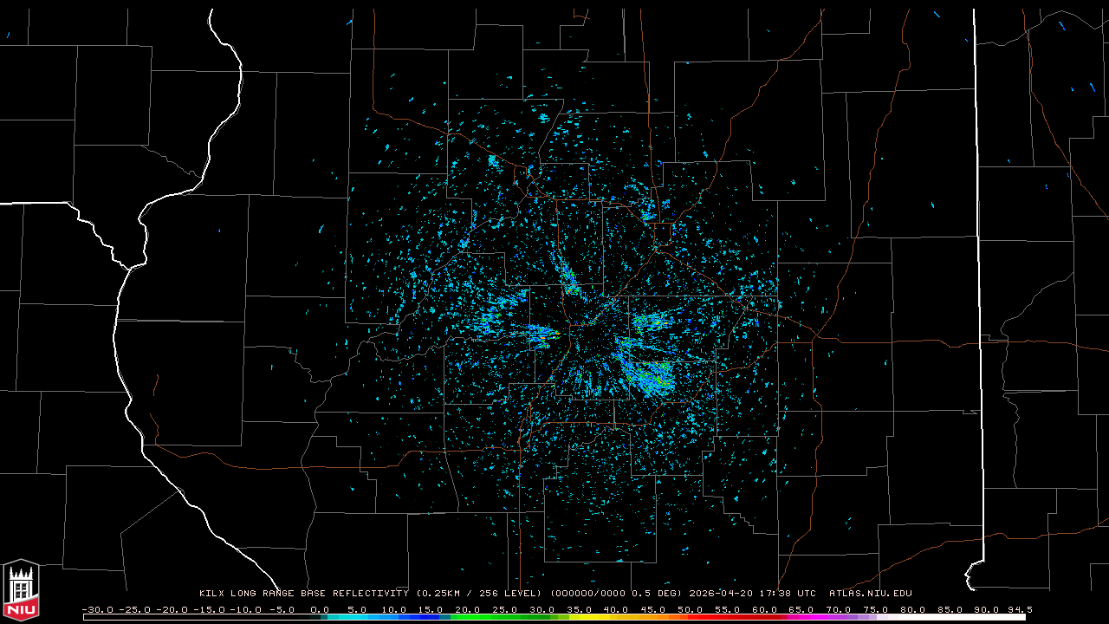Click the 75.0 label on the reflectivity scale
The height and width of the screenshot is (624, 1109).
(876, 609)
